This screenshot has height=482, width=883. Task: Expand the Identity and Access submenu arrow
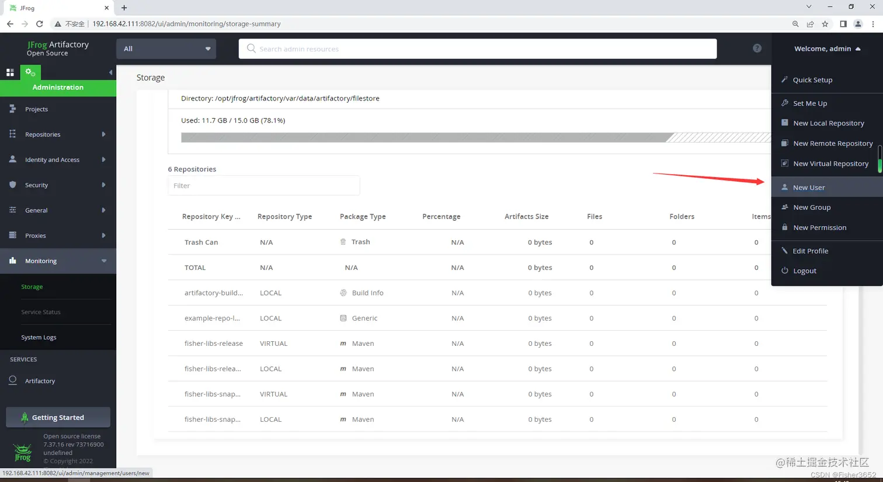point(103,159)
